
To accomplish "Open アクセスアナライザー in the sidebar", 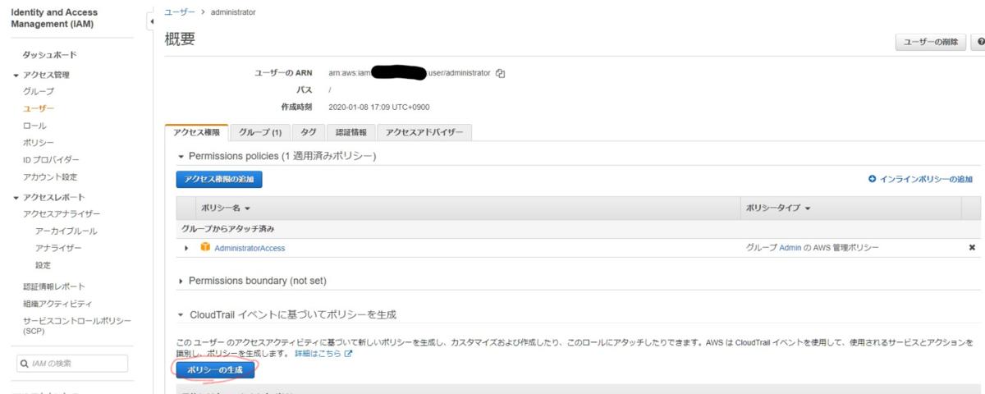I will (x=62, y=214).
